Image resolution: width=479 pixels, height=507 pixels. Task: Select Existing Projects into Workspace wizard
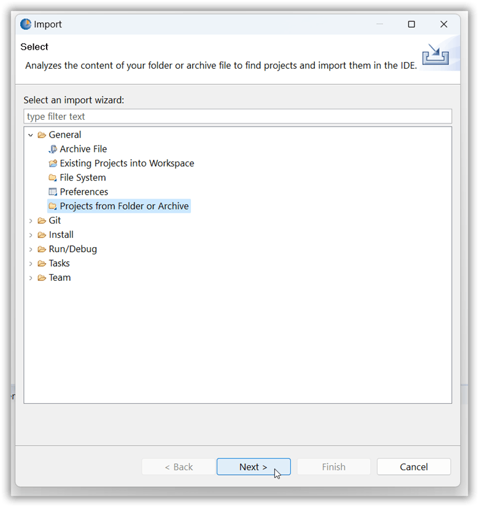tap(127, 163)
